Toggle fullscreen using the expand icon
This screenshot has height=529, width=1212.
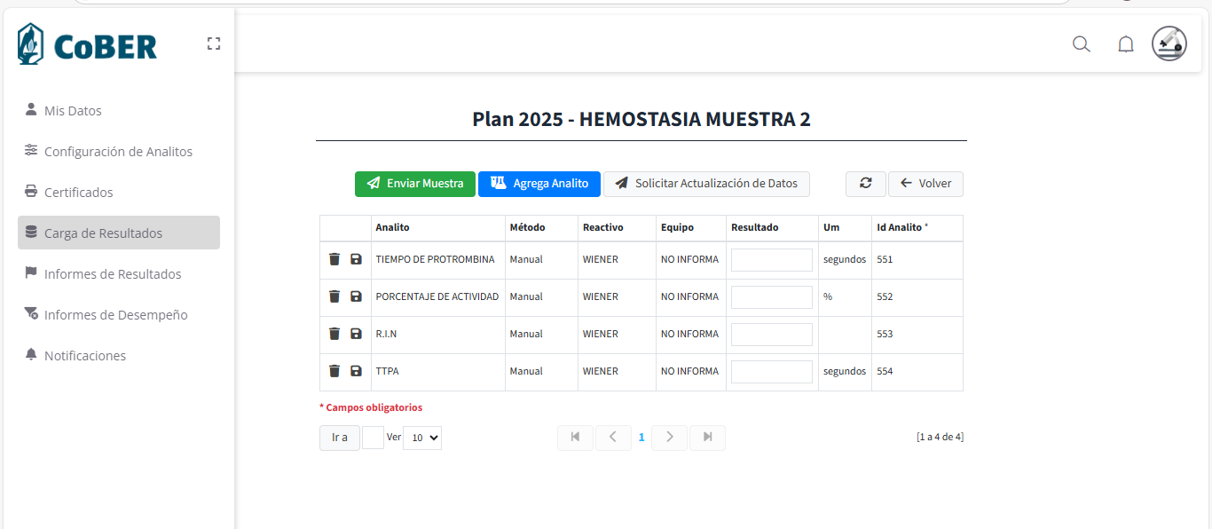(x=213, y=43)
